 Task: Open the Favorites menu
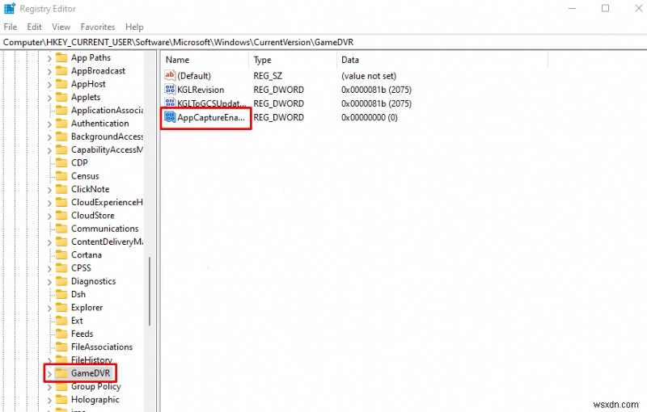pyautogui.click(x=98, y=27)
